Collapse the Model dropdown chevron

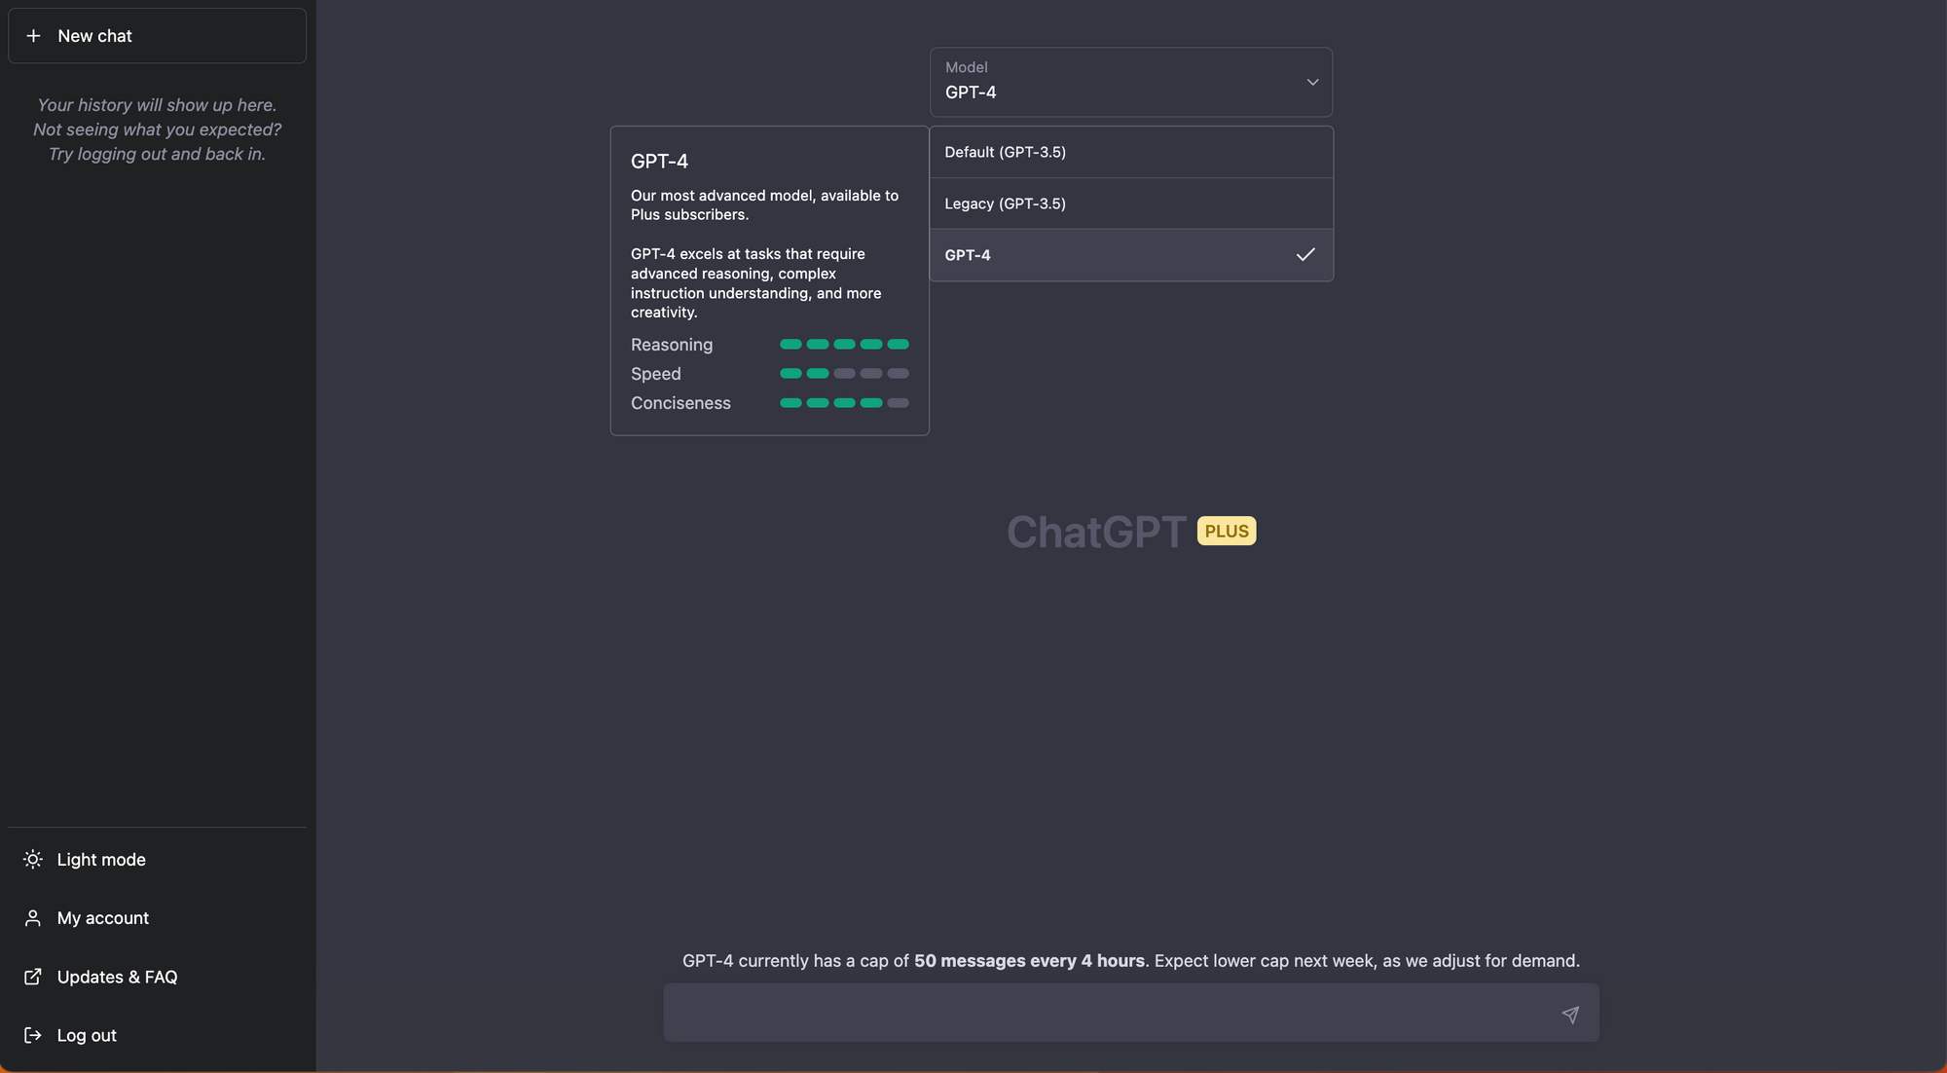click(x=1312, y=82)
